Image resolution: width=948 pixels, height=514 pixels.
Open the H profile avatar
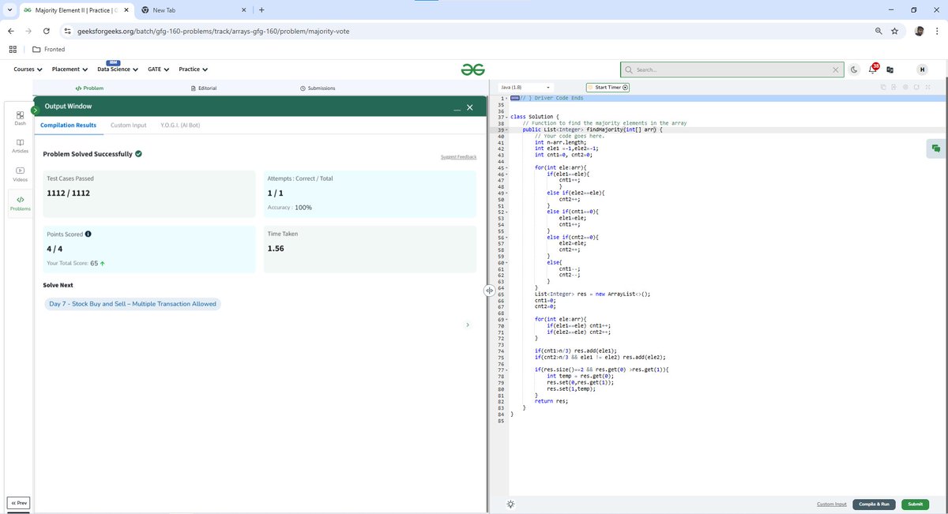tap(922, 69)
